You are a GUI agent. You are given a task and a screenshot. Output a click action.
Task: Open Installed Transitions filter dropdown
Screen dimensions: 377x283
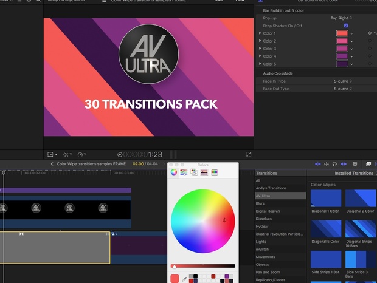[355, 173]
